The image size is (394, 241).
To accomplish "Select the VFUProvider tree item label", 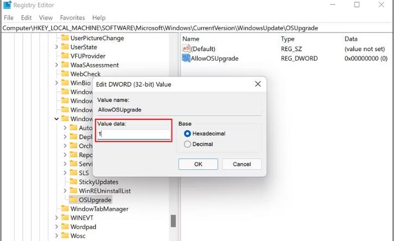I will (88, 56).
